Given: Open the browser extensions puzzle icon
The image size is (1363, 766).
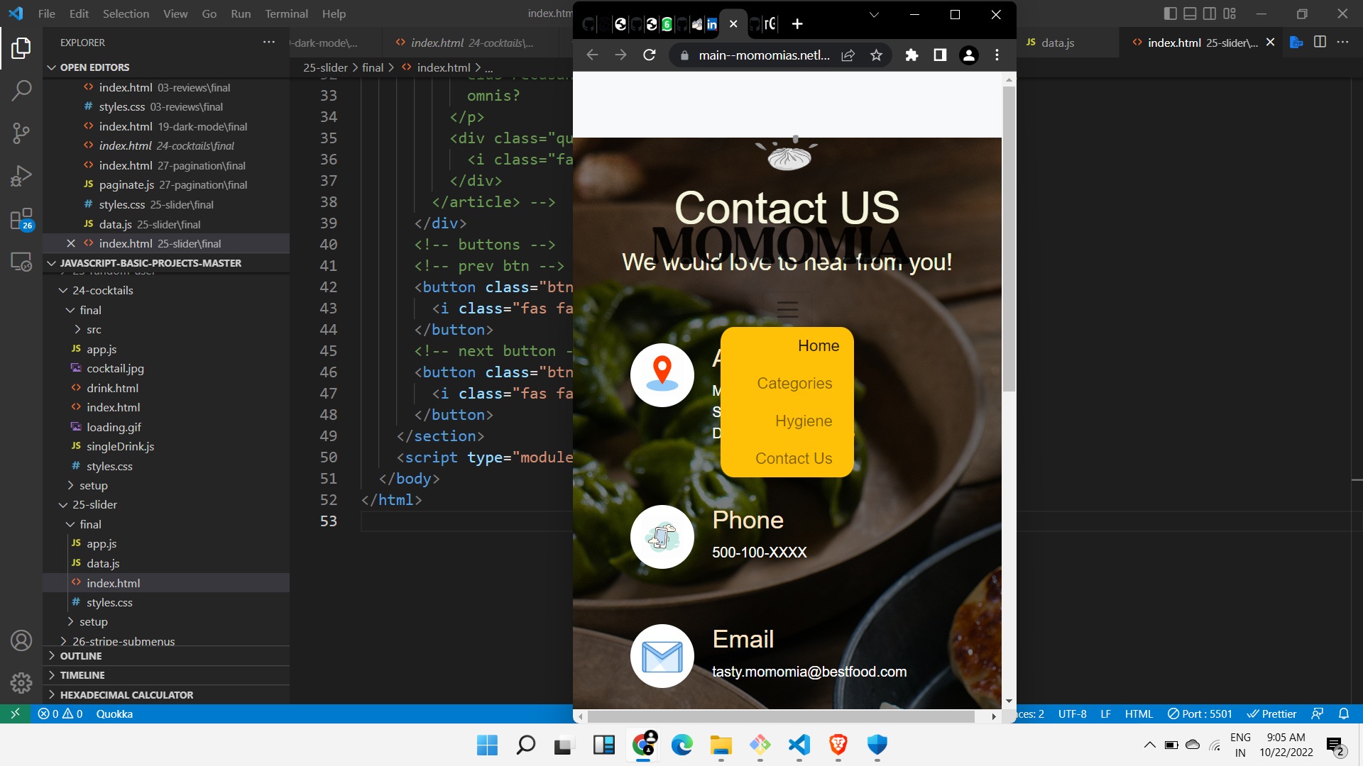Looking at the screenshot, I should (912, 55).
